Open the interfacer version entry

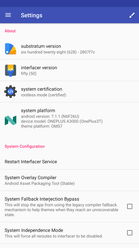pos(69,70)
